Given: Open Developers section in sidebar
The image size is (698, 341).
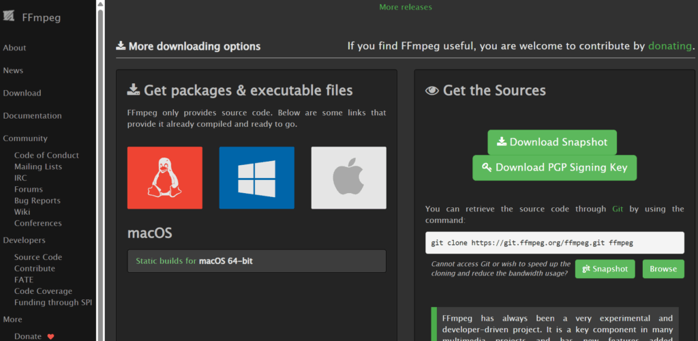Looking at the screenshot, I should 24,240.
